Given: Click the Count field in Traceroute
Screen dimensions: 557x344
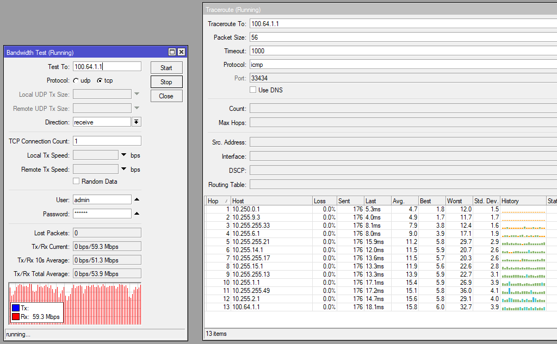Looking at the screenshot, I should click(x=403, y=109).
